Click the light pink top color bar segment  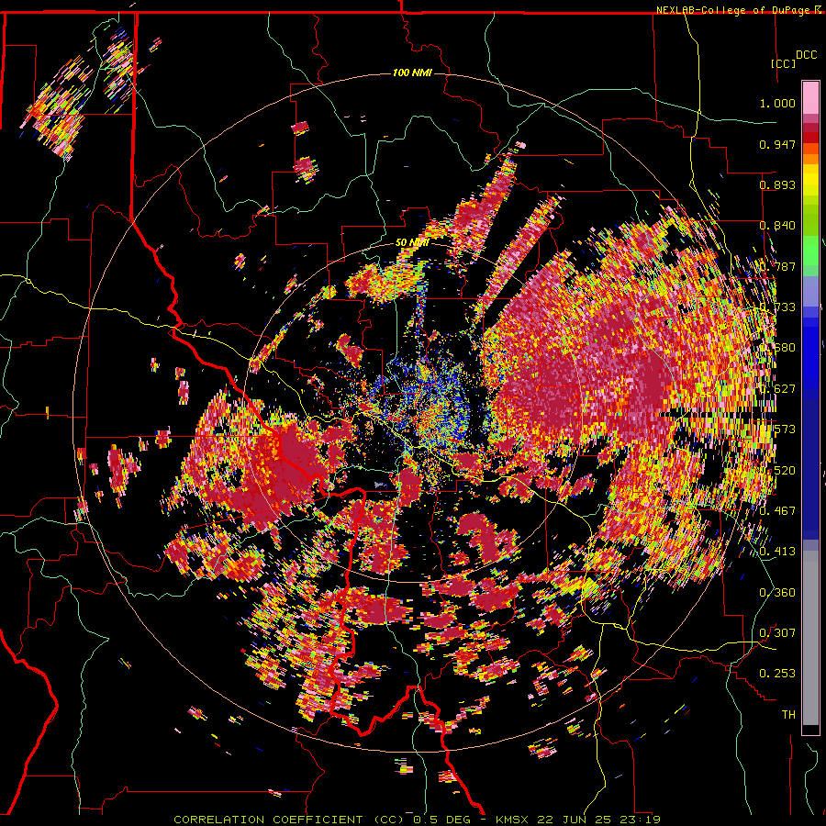click(810, 97)
